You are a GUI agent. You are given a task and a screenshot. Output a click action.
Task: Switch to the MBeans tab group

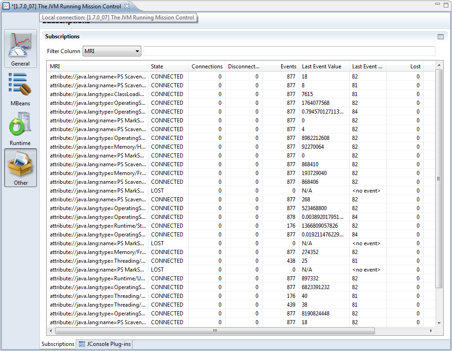(x=20, y=89)
